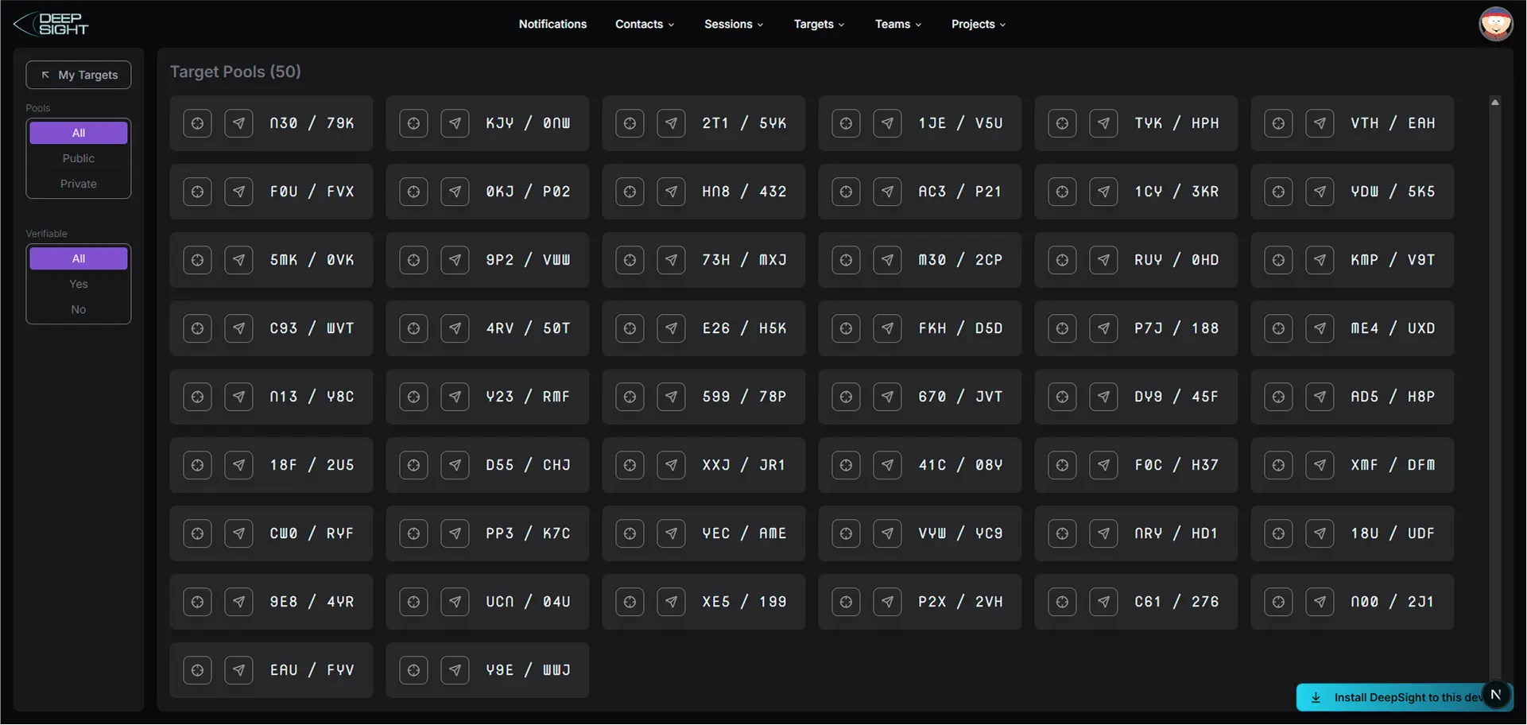Select pool text 4RV / 50T
Image resolution: width=1527 pixels, height=725 pixels.
coord(529,328)
